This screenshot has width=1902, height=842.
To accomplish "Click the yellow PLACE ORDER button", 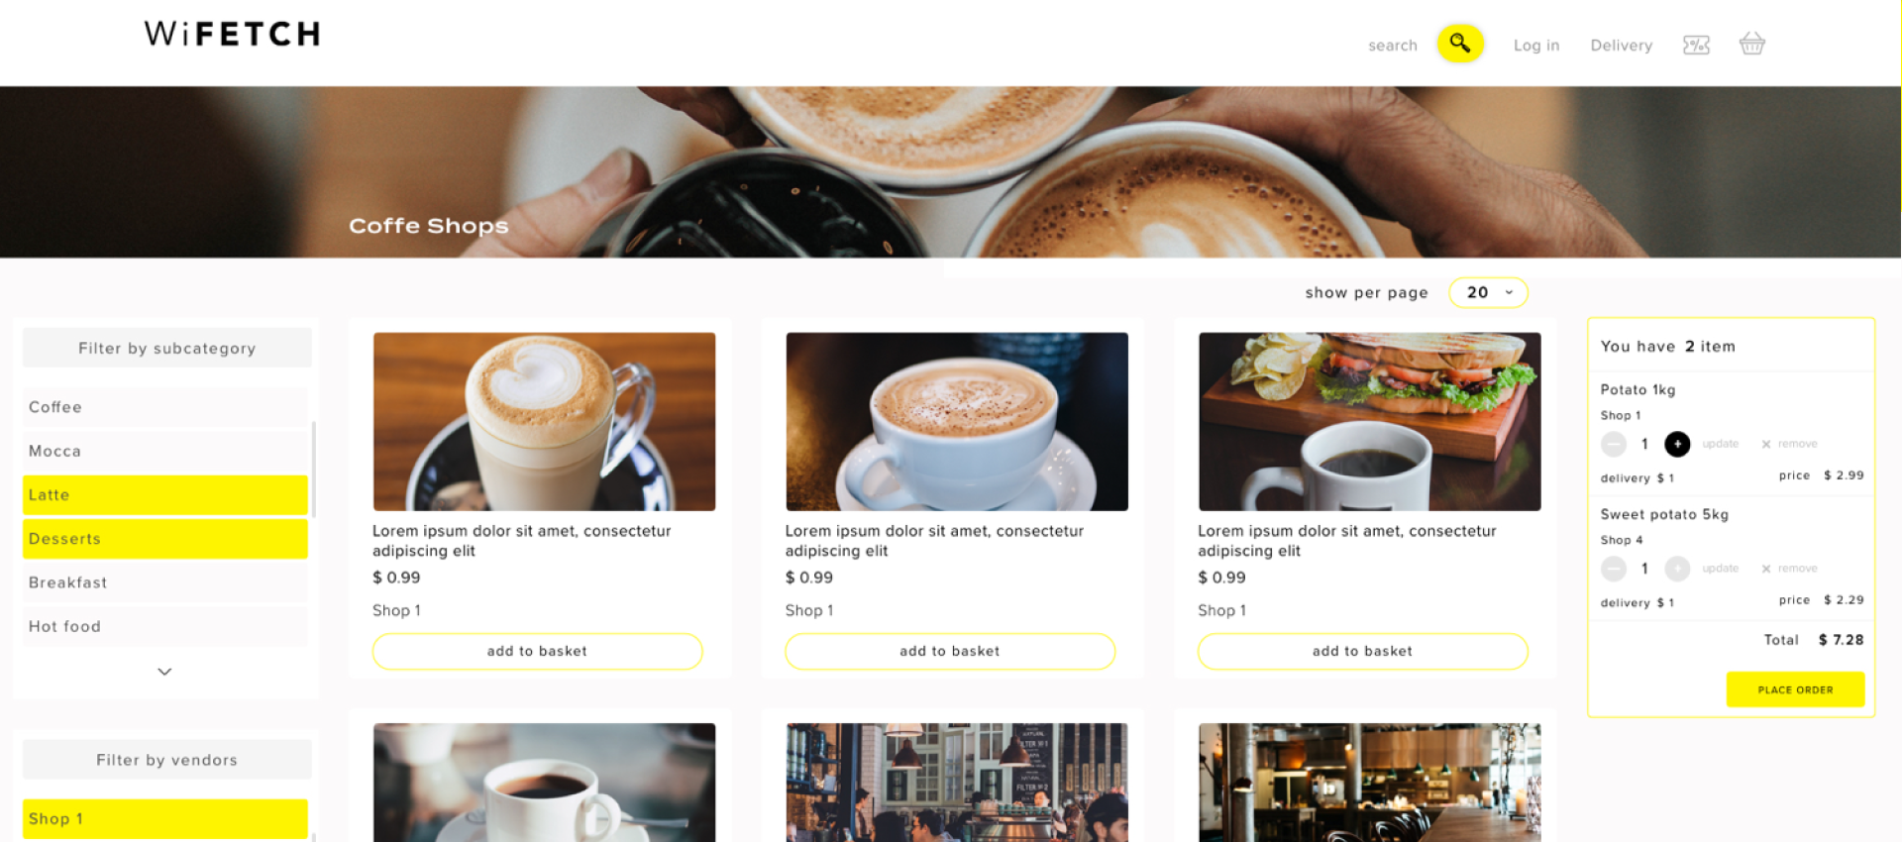I will tap(1795, 689).
